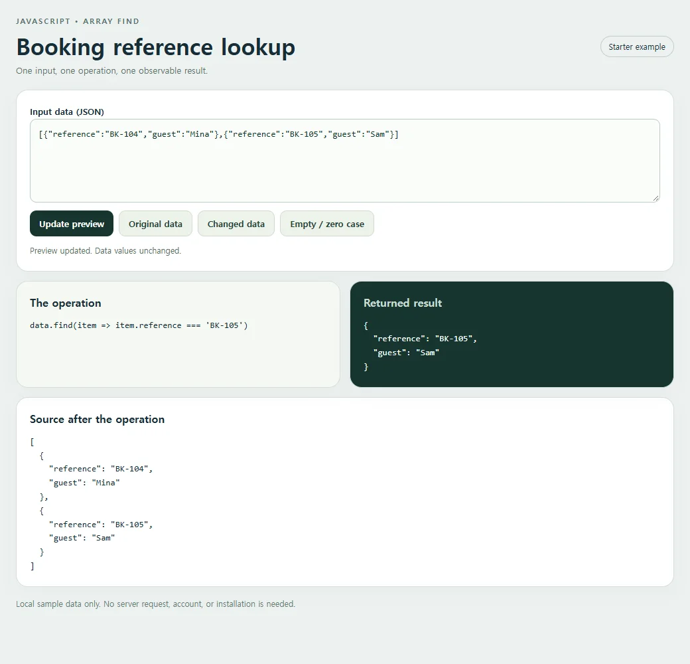690x664 pixels.
Task: Click '"reference": "BK-105",' in Returned result
Action: [425, 339]
